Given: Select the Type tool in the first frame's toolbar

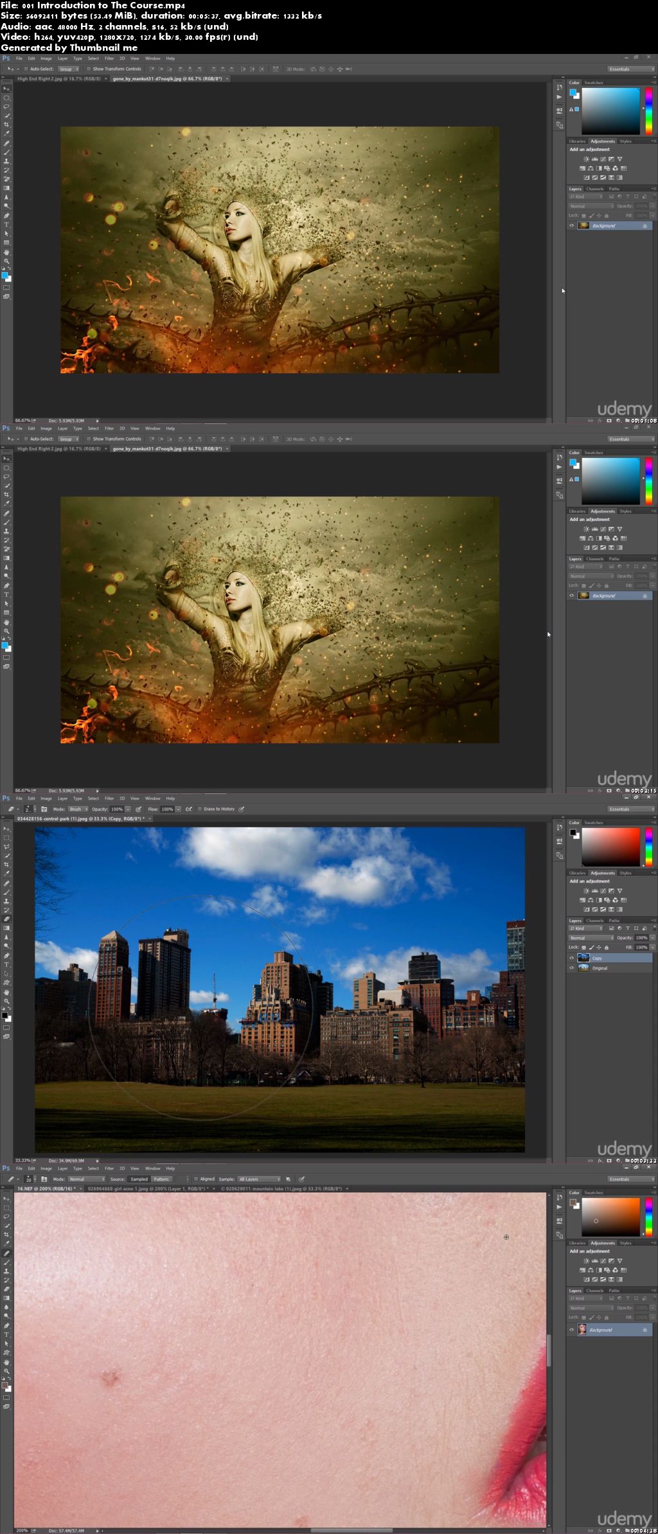Looking at the screenshot, I should pyautogui.click(x=7, y=225).
